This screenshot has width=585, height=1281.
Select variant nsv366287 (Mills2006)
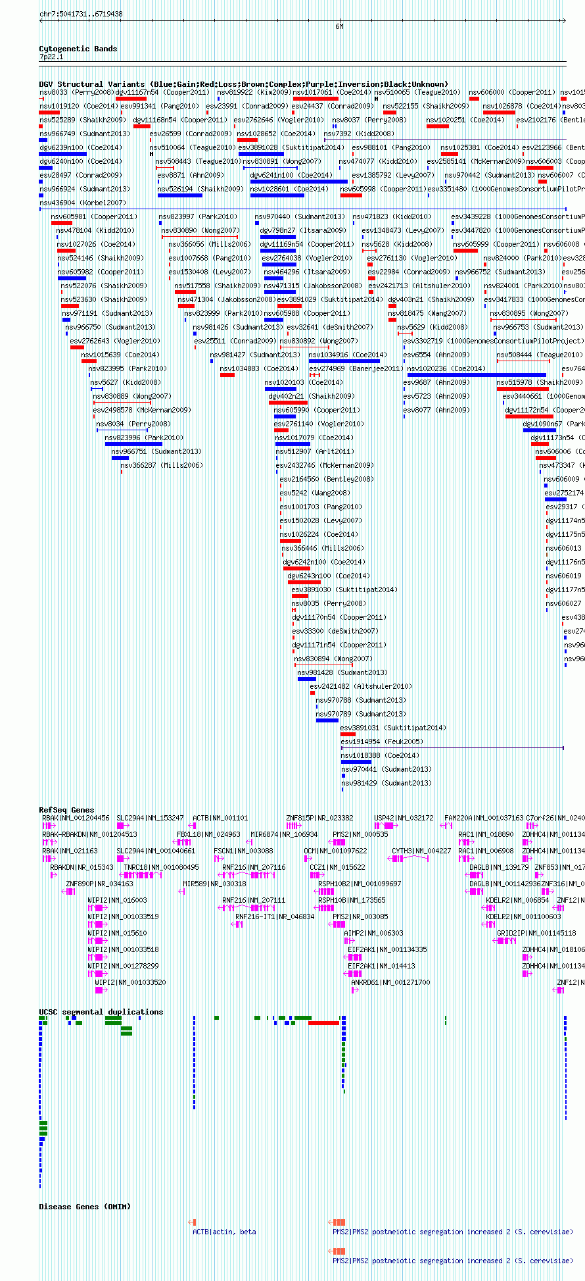tap(162, 465)
